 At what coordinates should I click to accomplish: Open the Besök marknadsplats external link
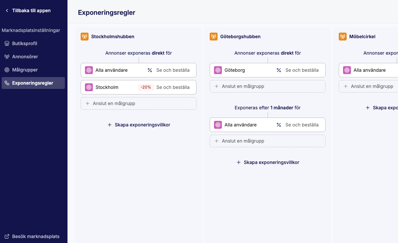(36, 236)
